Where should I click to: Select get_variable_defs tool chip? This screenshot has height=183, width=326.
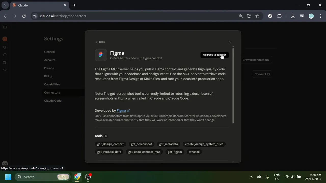tap(109, 152)
